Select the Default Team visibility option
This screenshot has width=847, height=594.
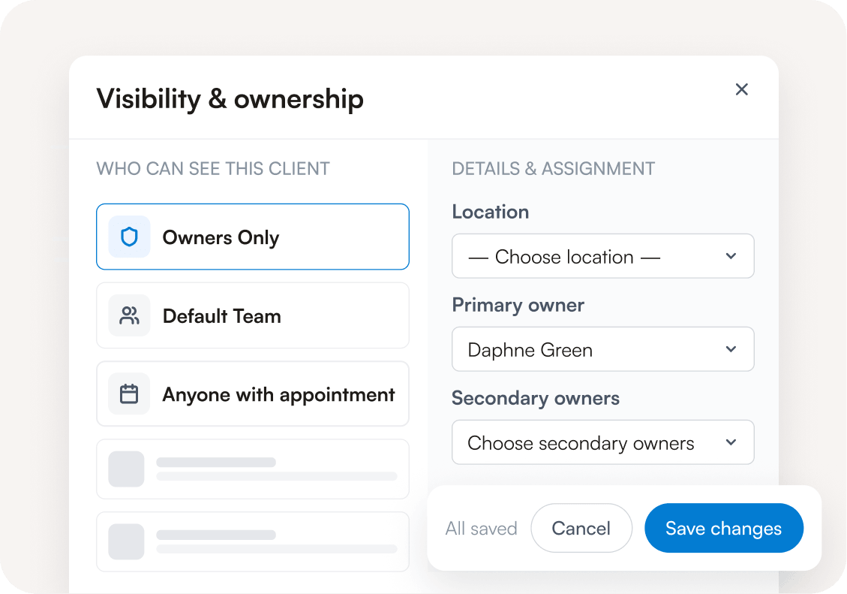(253, 315)
